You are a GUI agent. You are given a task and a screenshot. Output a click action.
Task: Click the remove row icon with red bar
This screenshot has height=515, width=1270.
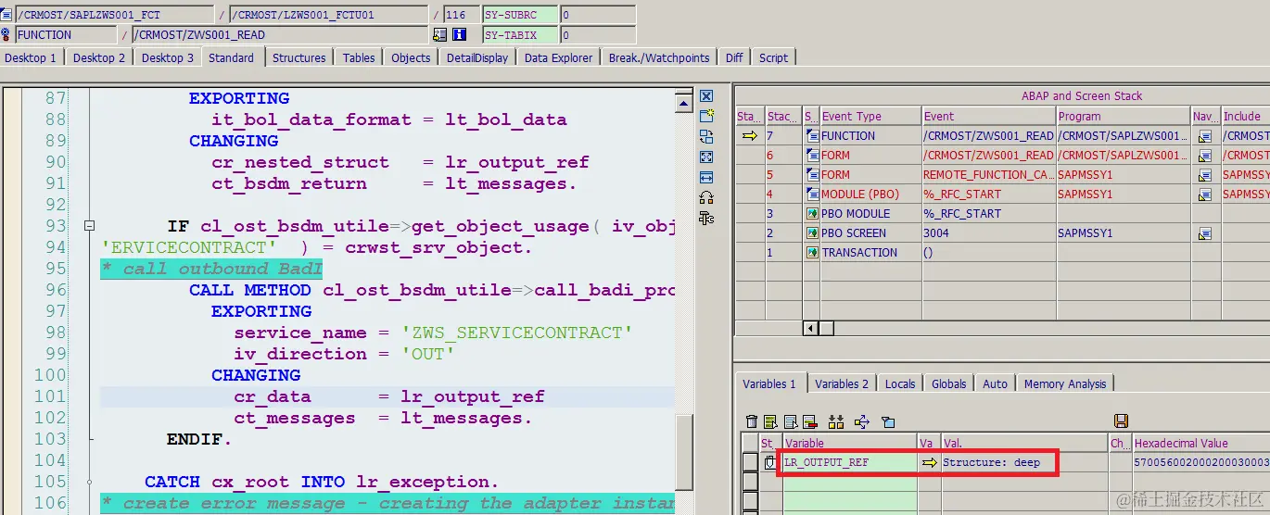click(809, 421)
